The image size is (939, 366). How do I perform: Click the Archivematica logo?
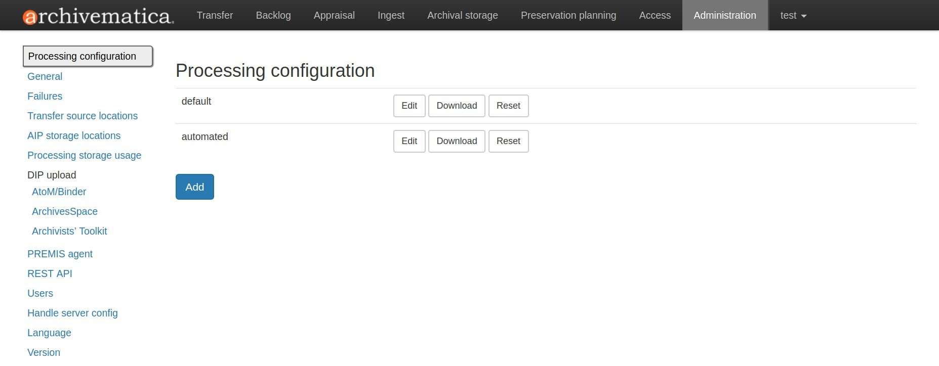tap(98, 16)
